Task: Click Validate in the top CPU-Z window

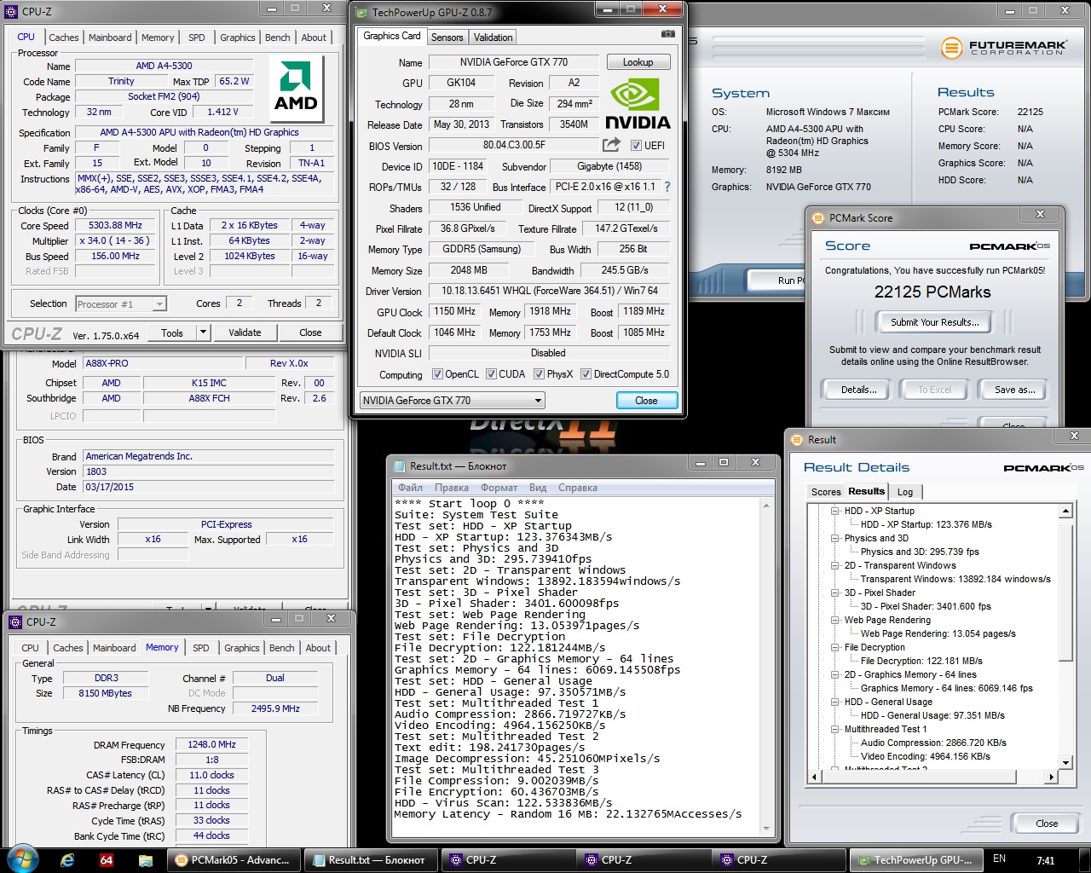Action: point(245,332)
